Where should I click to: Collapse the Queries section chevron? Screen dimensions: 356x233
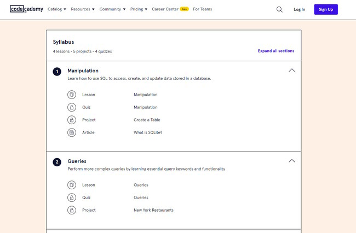(291, 161)
